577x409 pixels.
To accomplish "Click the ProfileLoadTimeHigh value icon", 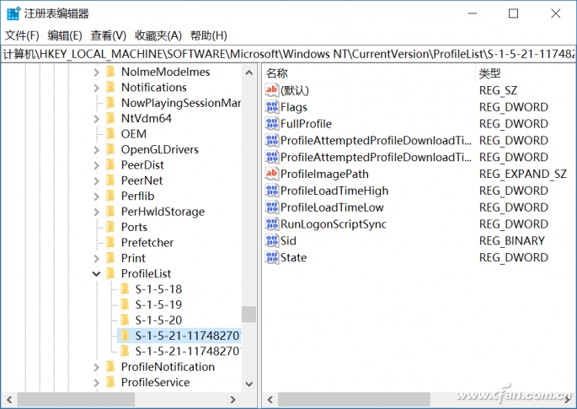I will click(x=271, y=191).
